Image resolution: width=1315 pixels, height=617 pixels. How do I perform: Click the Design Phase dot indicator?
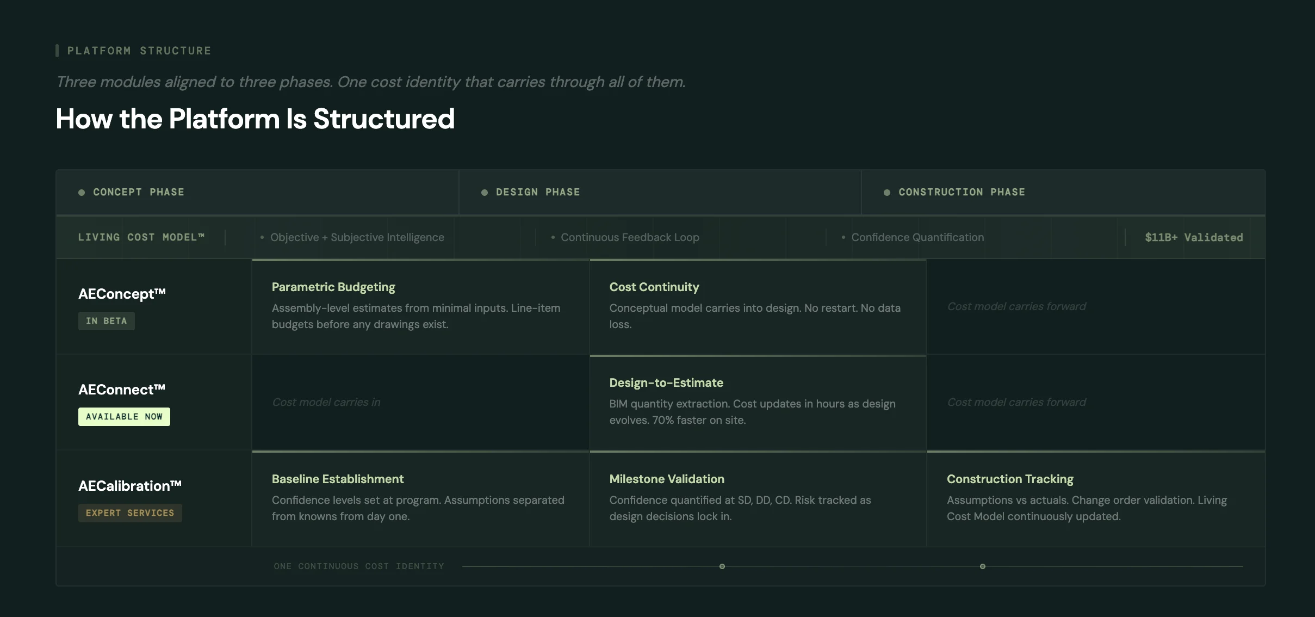[485, 193]
